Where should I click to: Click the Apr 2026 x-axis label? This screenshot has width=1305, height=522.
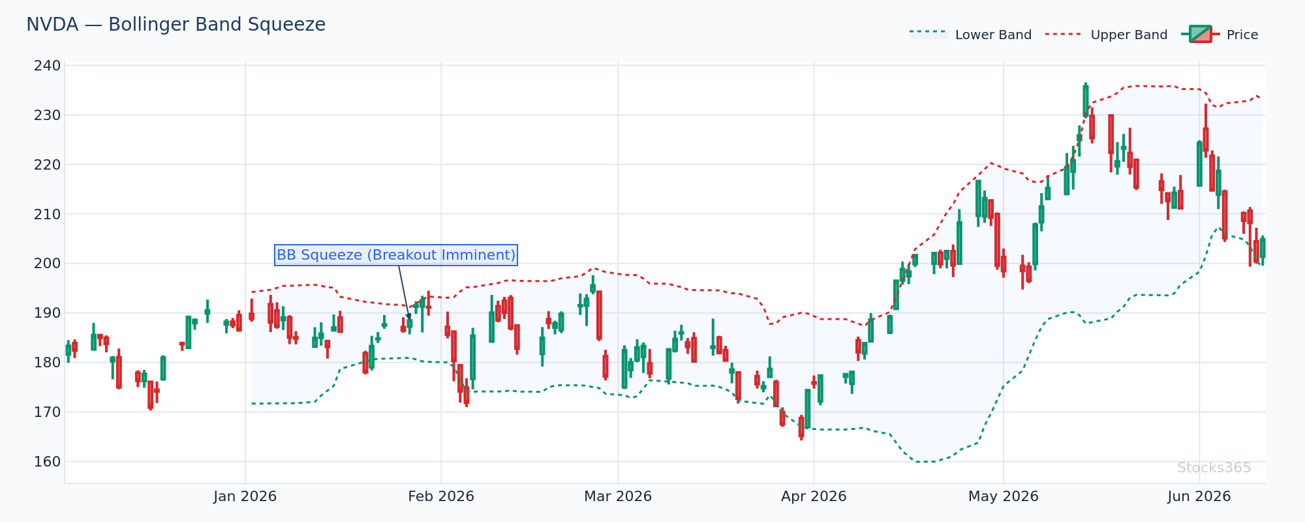tap(814, 497)
